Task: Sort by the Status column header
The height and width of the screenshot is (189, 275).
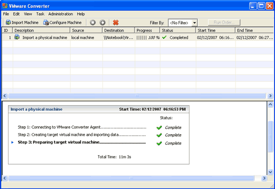Action: coord(178,30)
